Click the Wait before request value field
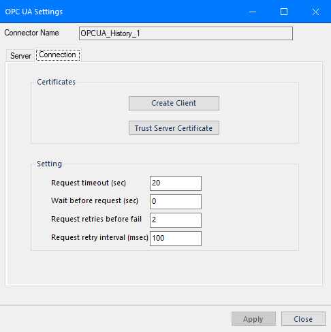 coord(176,202)
